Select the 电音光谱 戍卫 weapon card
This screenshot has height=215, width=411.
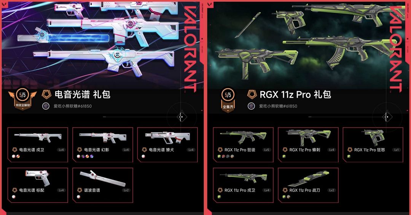tap(38, 145)
